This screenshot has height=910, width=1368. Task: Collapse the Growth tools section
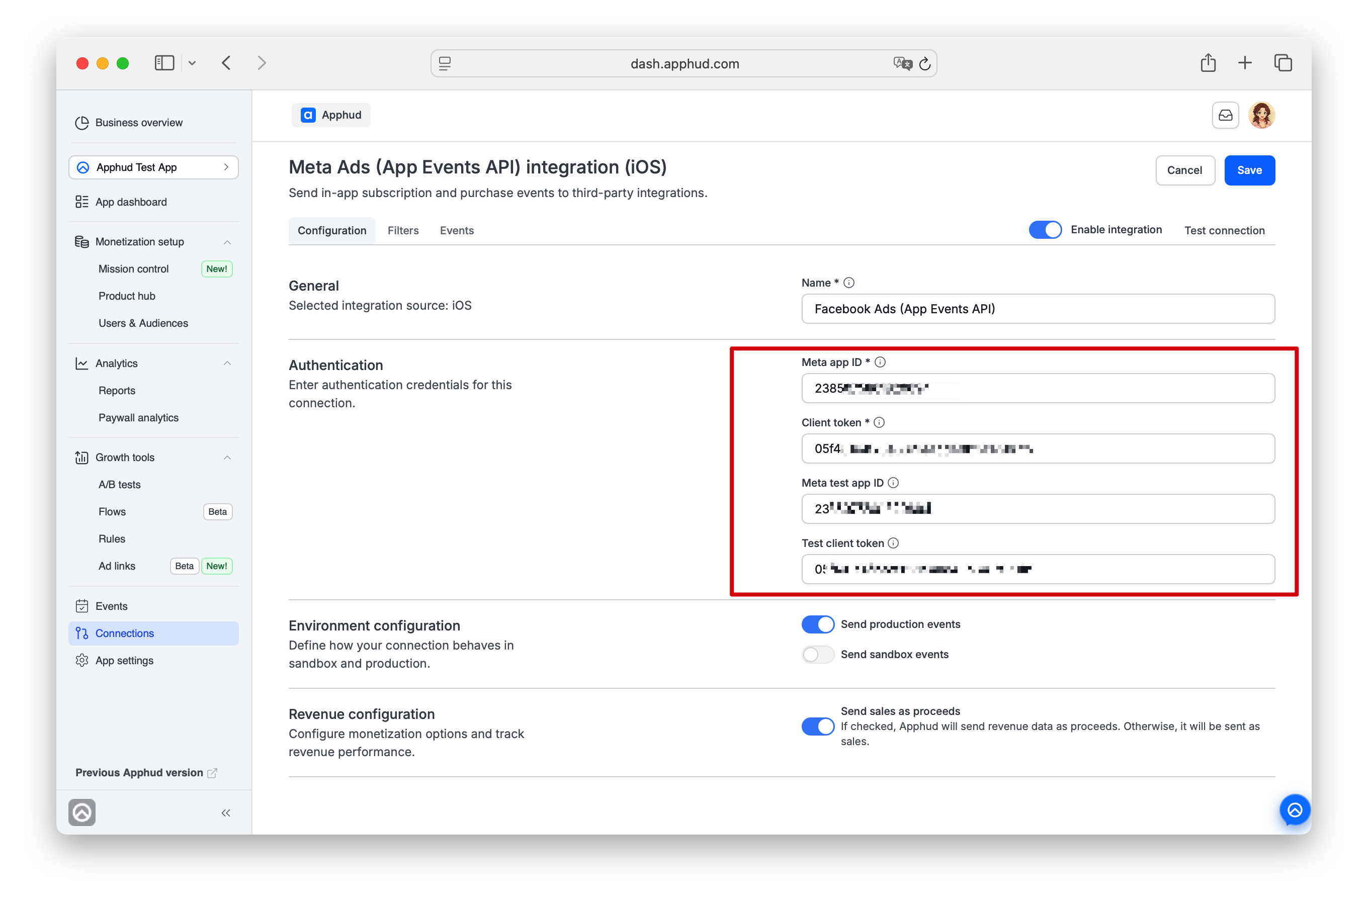[x=227, y=458]
